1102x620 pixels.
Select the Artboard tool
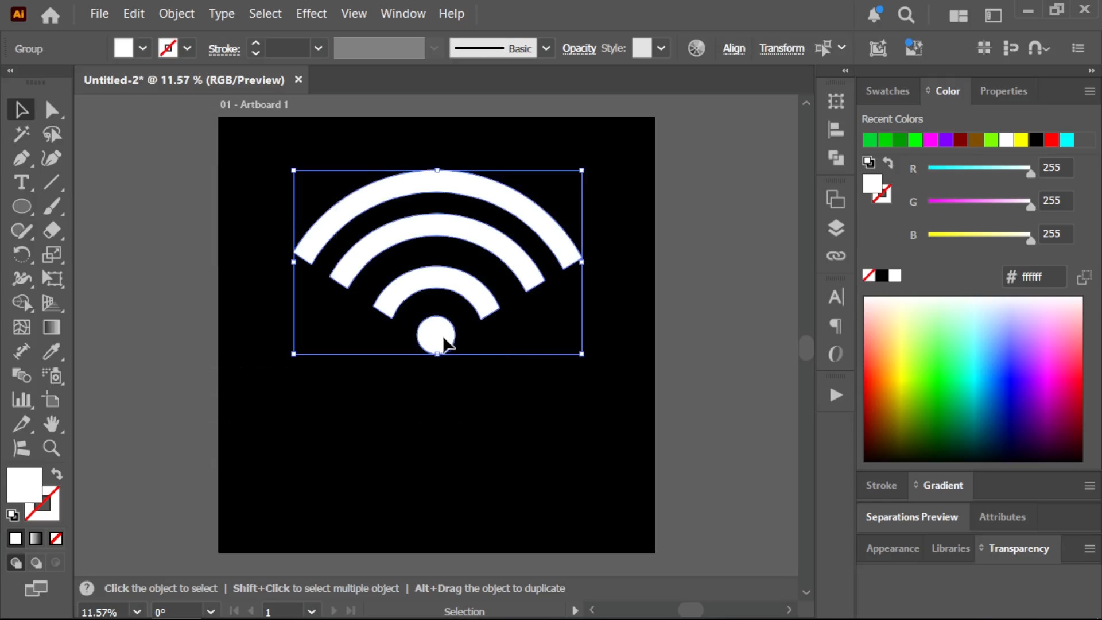(52, 400)
